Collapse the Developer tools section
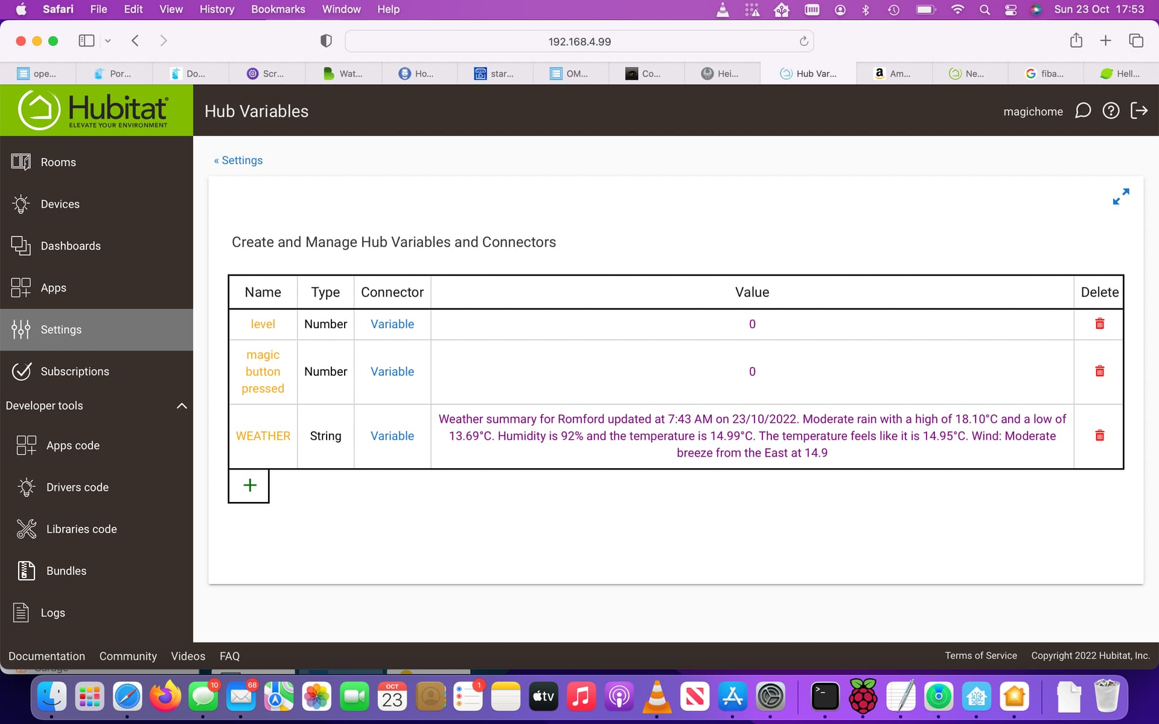This screenshot has height=724, width=1159. coord(181,405)
